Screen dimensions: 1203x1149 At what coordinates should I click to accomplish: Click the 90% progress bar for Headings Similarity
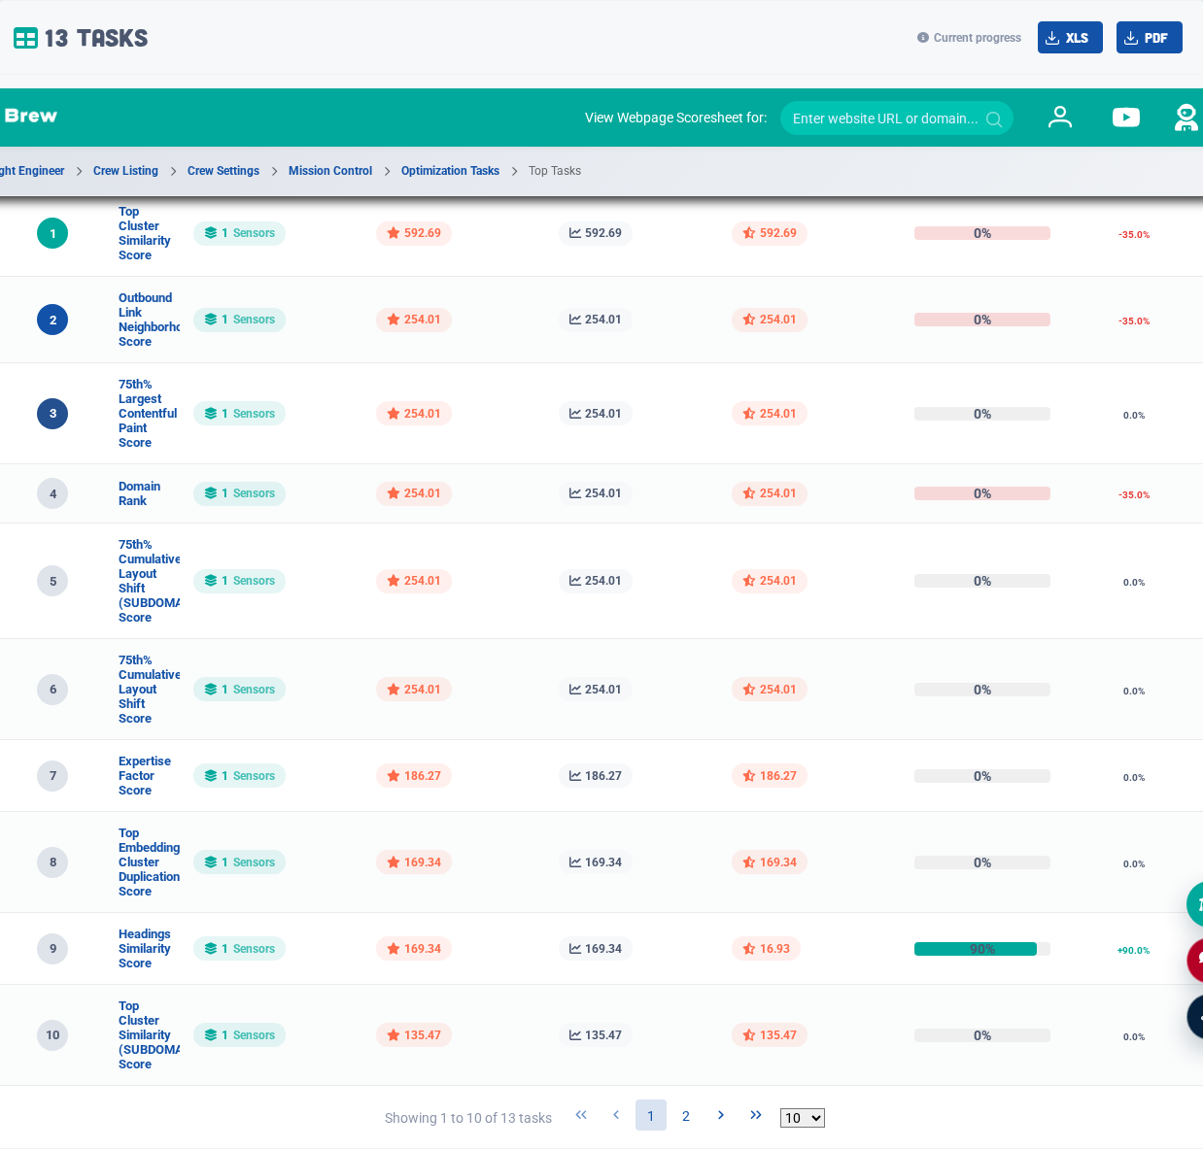pyautogui.click(x=982, y=949)
